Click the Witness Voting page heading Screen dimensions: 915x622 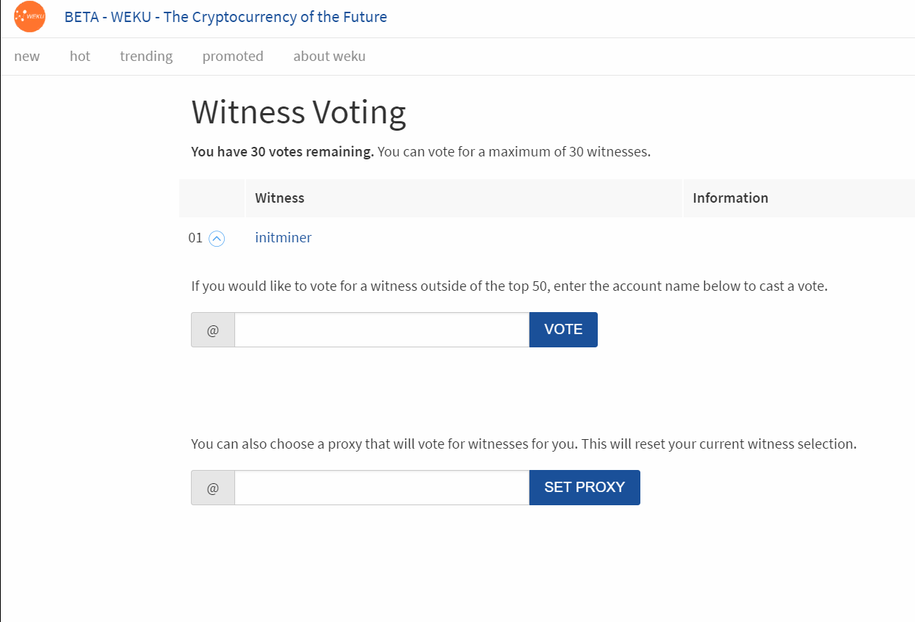[x=298, y=112]
